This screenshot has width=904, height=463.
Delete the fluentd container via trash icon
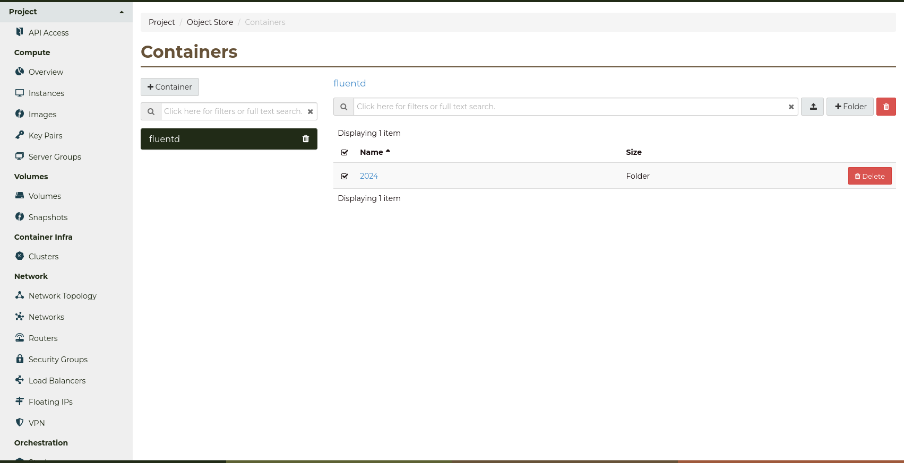pos(306,139)
